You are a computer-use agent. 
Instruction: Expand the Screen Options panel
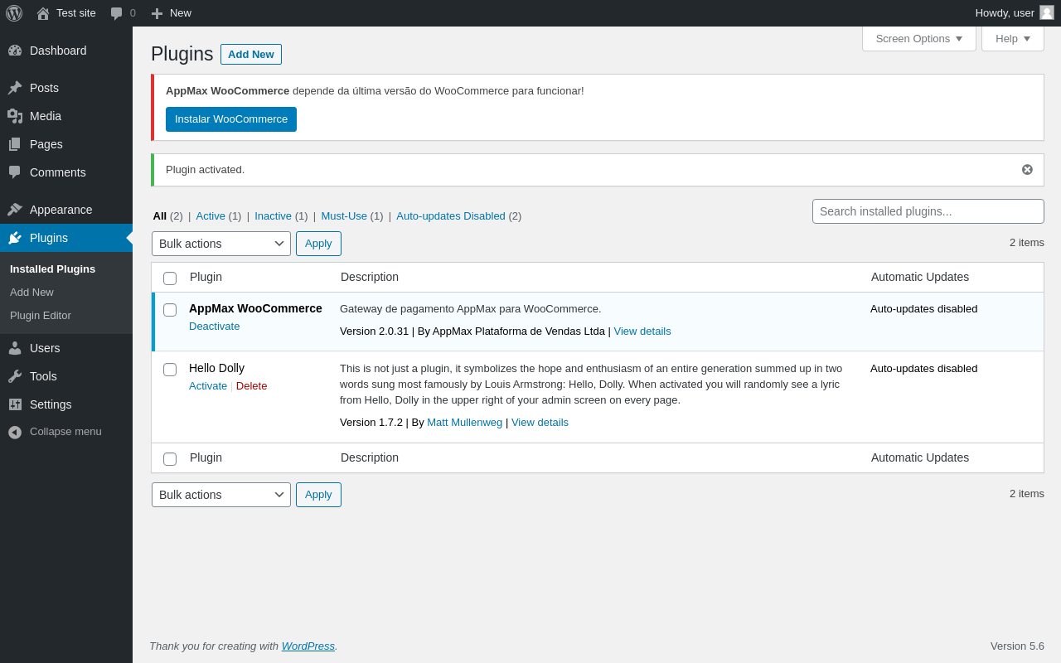click(919, 38)
